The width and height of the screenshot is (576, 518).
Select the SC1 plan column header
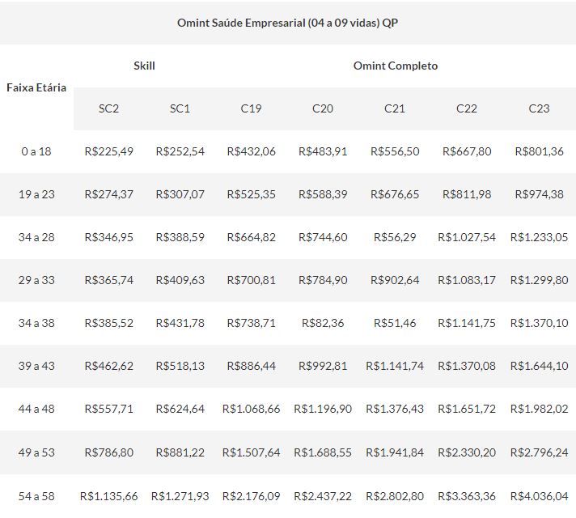[x=180, y=108]
